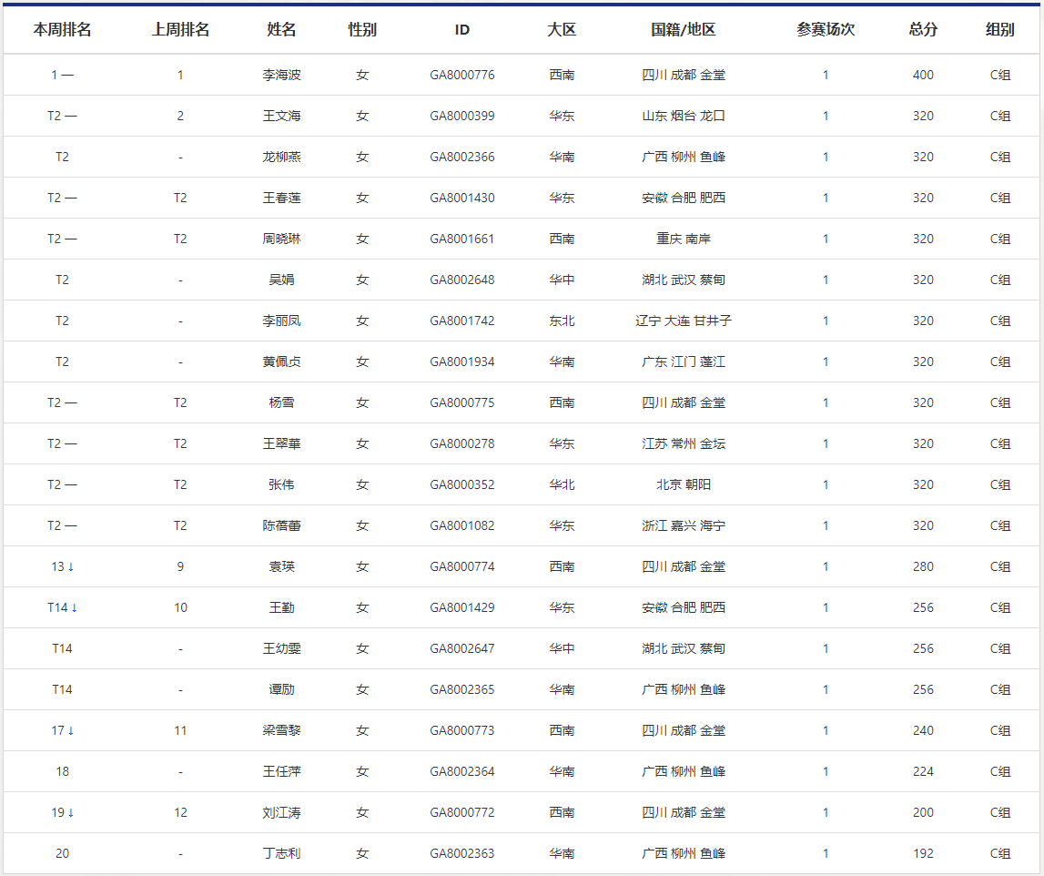Viewport: 1044px width, 876px height.
Task: Click the 大区 column header
Action: tap(562, 29)
